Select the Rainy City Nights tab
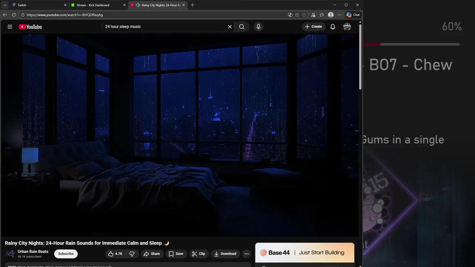 click(158, 5)
